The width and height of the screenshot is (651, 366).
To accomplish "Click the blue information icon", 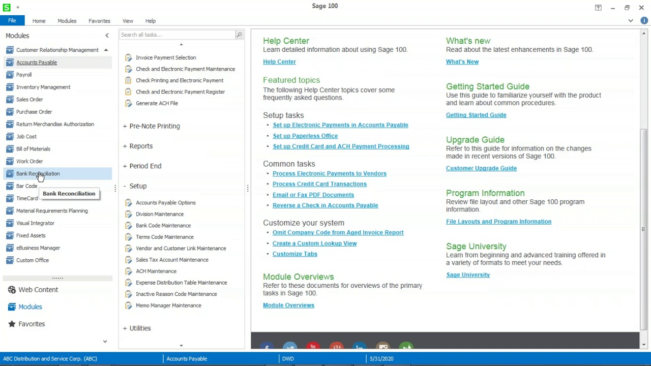I will point(644,21).
